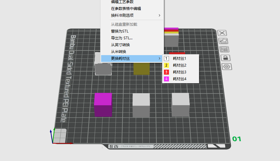Click the yellow number 2 filament swatch
Image resolution: width=280 pixels, height=161 pixels.
click(x=166, y=65)
